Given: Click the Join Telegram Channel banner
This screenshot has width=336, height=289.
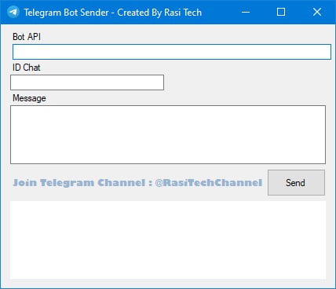Looking at the screenshot, I should (137, 182).
